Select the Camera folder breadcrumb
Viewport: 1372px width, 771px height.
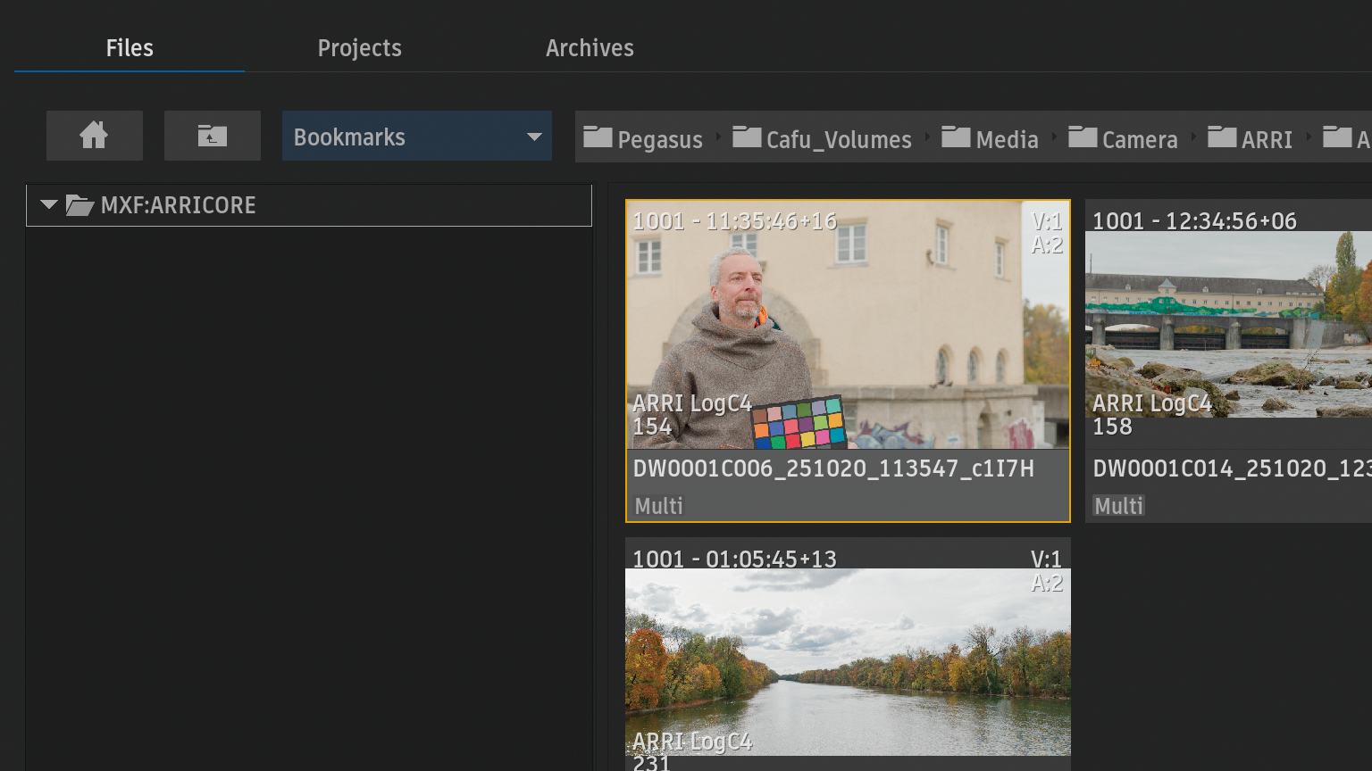(1123, 139)
